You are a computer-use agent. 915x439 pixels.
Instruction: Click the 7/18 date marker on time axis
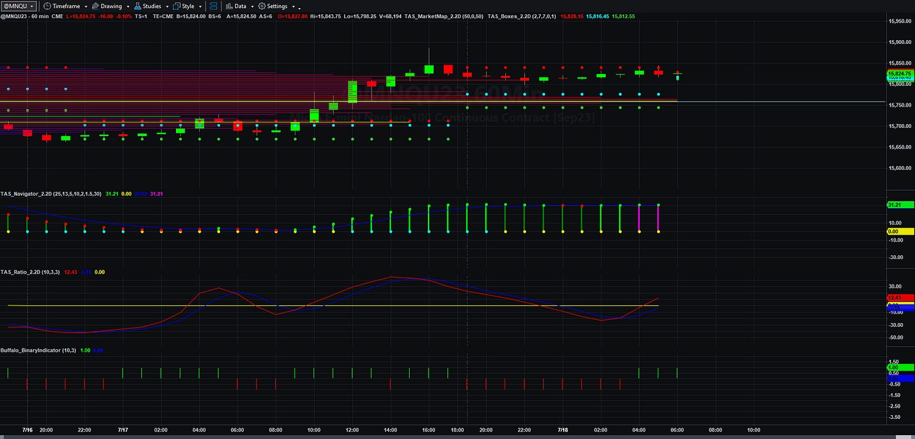tap(564, 430)
